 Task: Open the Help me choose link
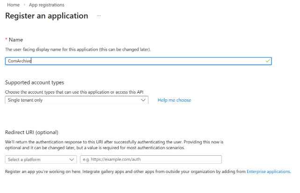coord(174,100)
